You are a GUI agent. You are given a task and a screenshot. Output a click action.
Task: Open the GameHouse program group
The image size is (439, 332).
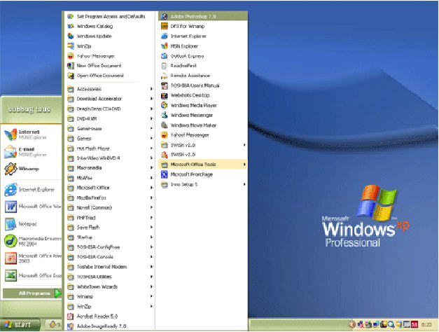point(109,129)
